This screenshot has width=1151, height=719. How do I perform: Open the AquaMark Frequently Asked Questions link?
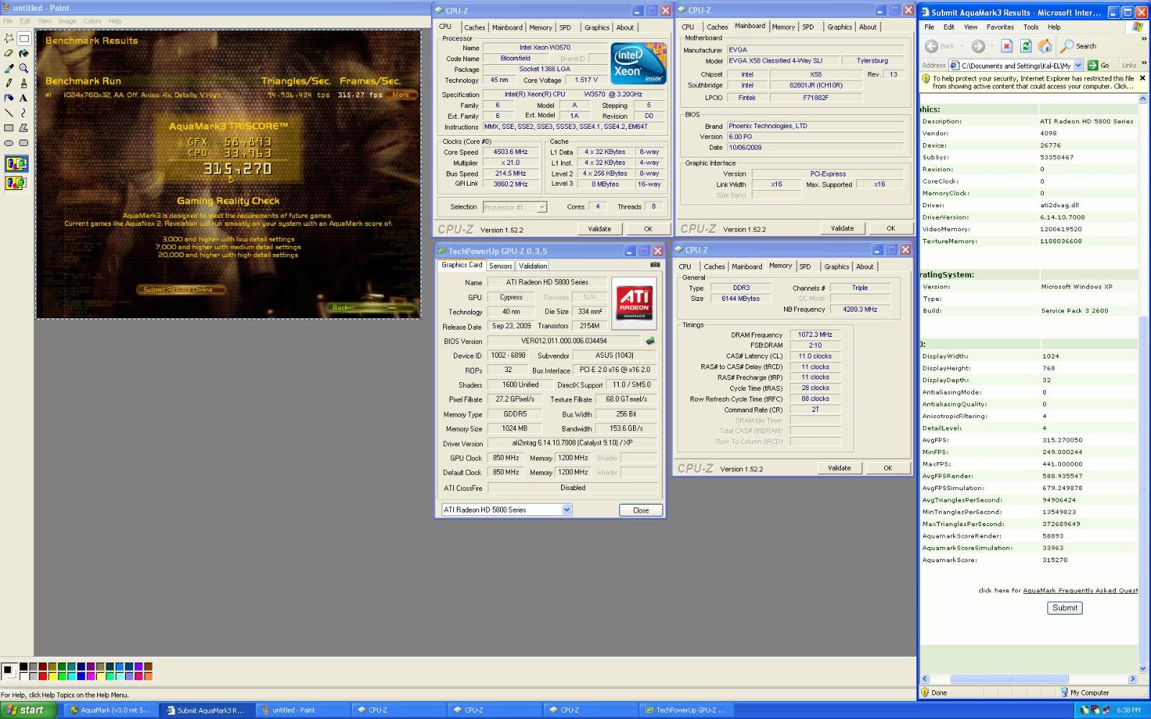(1081, 590)
